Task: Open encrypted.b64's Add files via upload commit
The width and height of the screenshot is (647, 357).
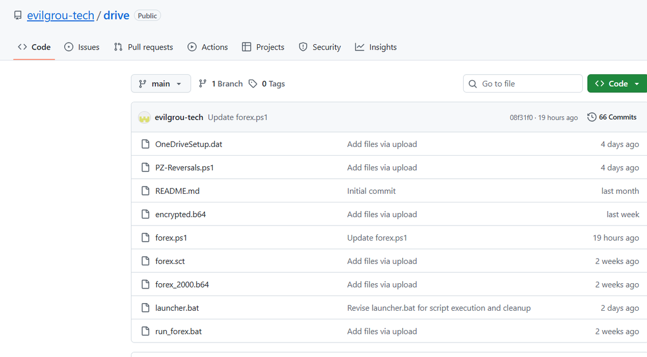Action: (382, 214)
